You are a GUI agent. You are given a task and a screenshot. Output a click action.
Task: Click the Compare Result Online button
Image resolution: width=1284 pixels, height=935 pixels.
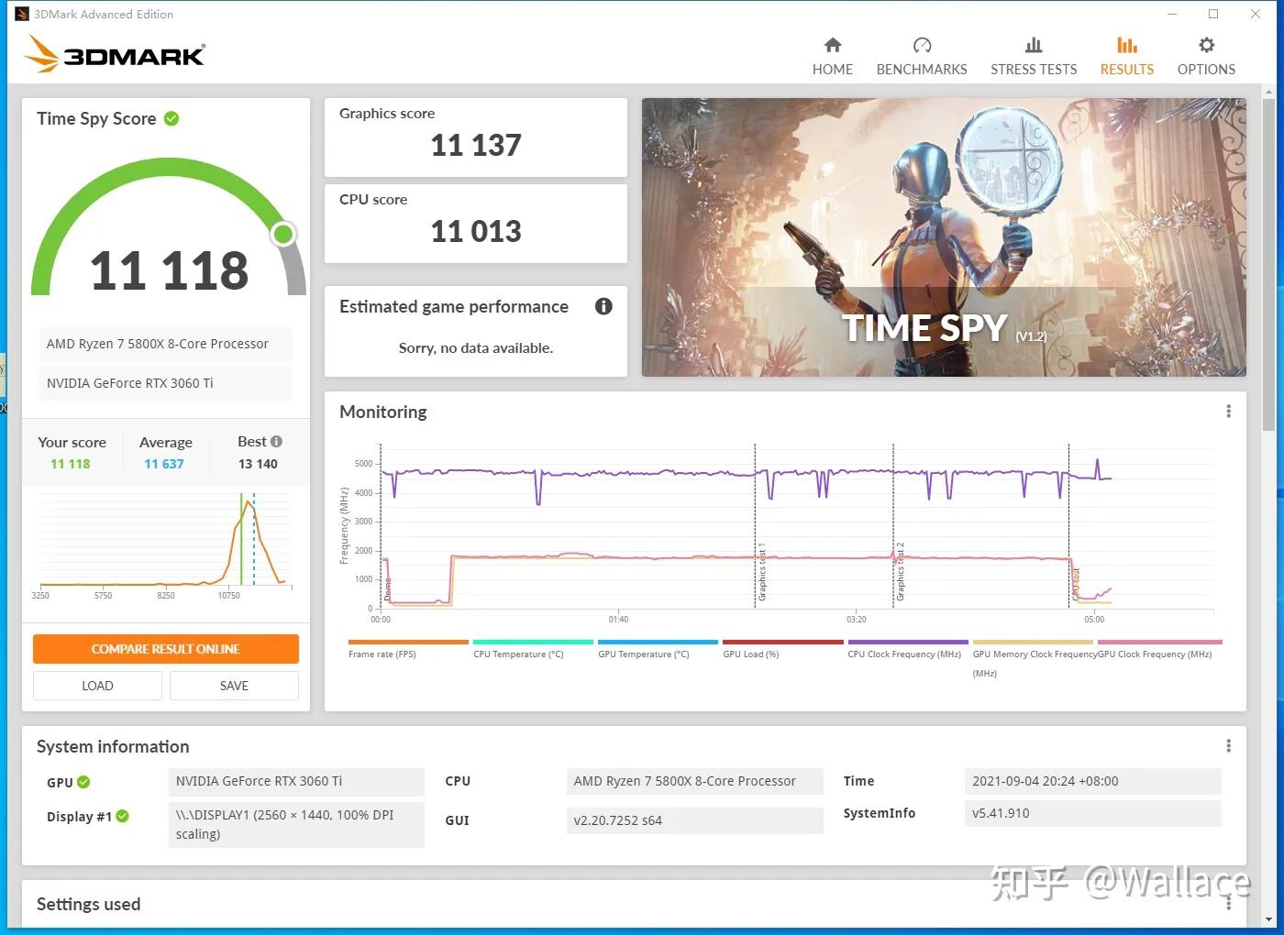(165, 648)
